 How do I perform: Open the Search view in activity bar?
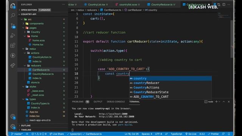click(13, 15)
